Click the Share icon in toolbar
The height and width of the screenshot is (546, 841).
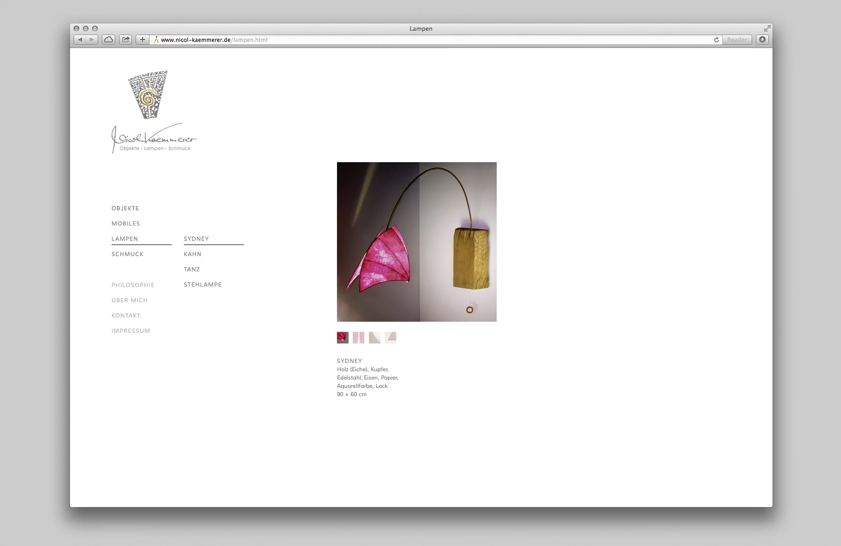[x=125, y=39]
